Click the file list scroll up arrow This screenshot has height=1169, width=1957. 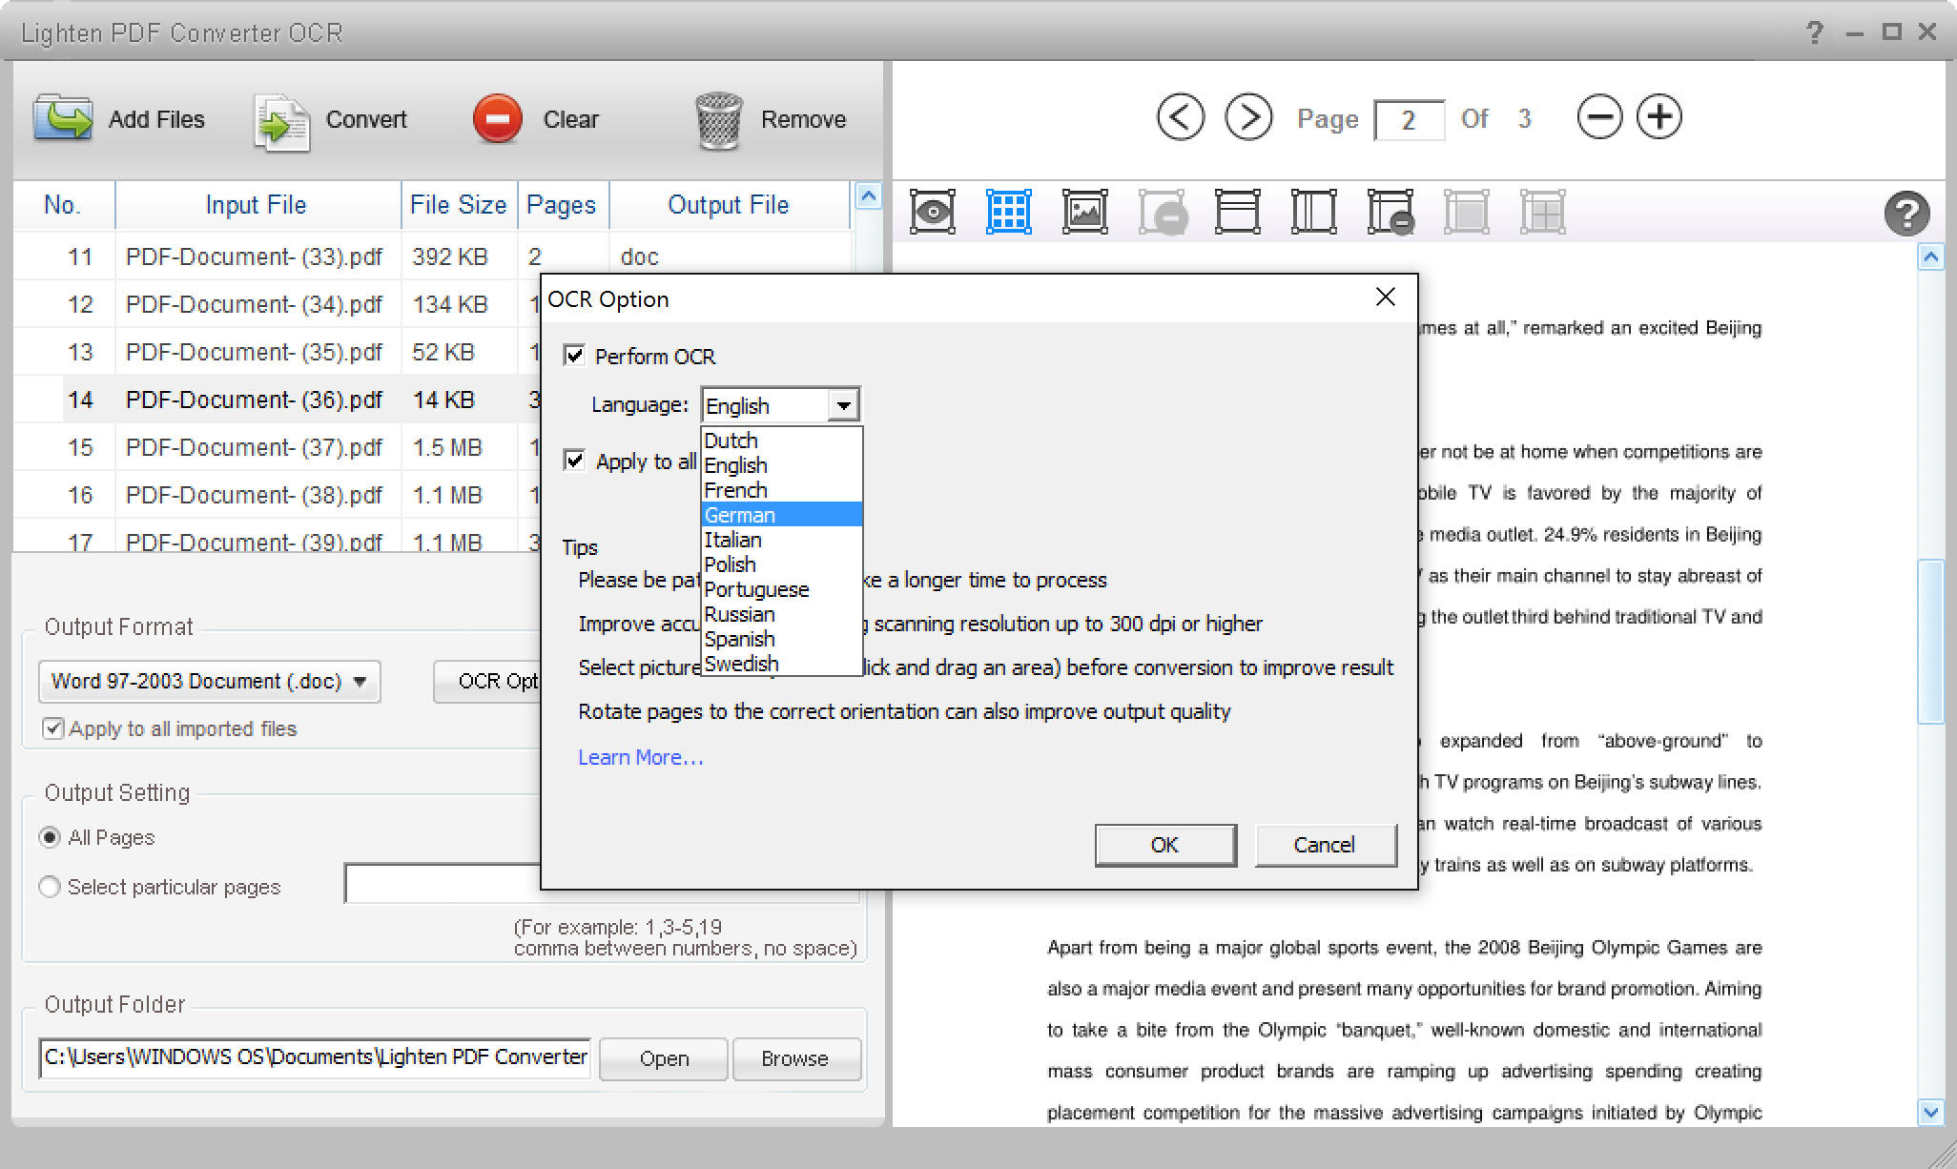pos(868,196)
